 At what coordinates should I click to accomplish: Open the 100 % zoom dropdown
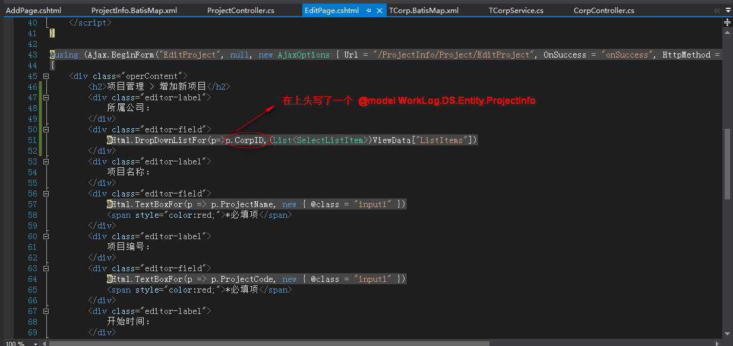click(x=36, y=343)
